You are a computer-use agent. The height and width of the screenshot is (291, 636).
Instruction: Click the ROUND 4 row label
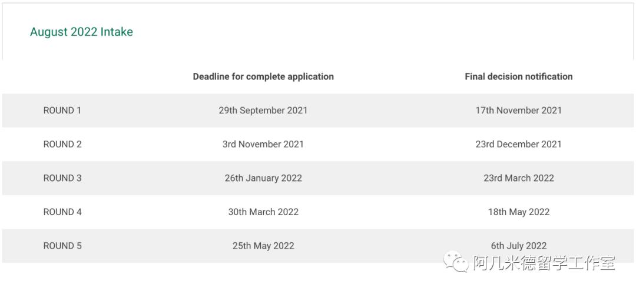[x=62, y=212]
